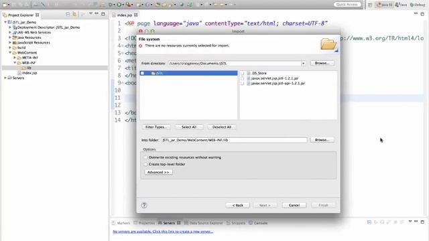This screenshot has width=429, height=241.
Task: Enable Create top-level folder option
Action: 146,164
